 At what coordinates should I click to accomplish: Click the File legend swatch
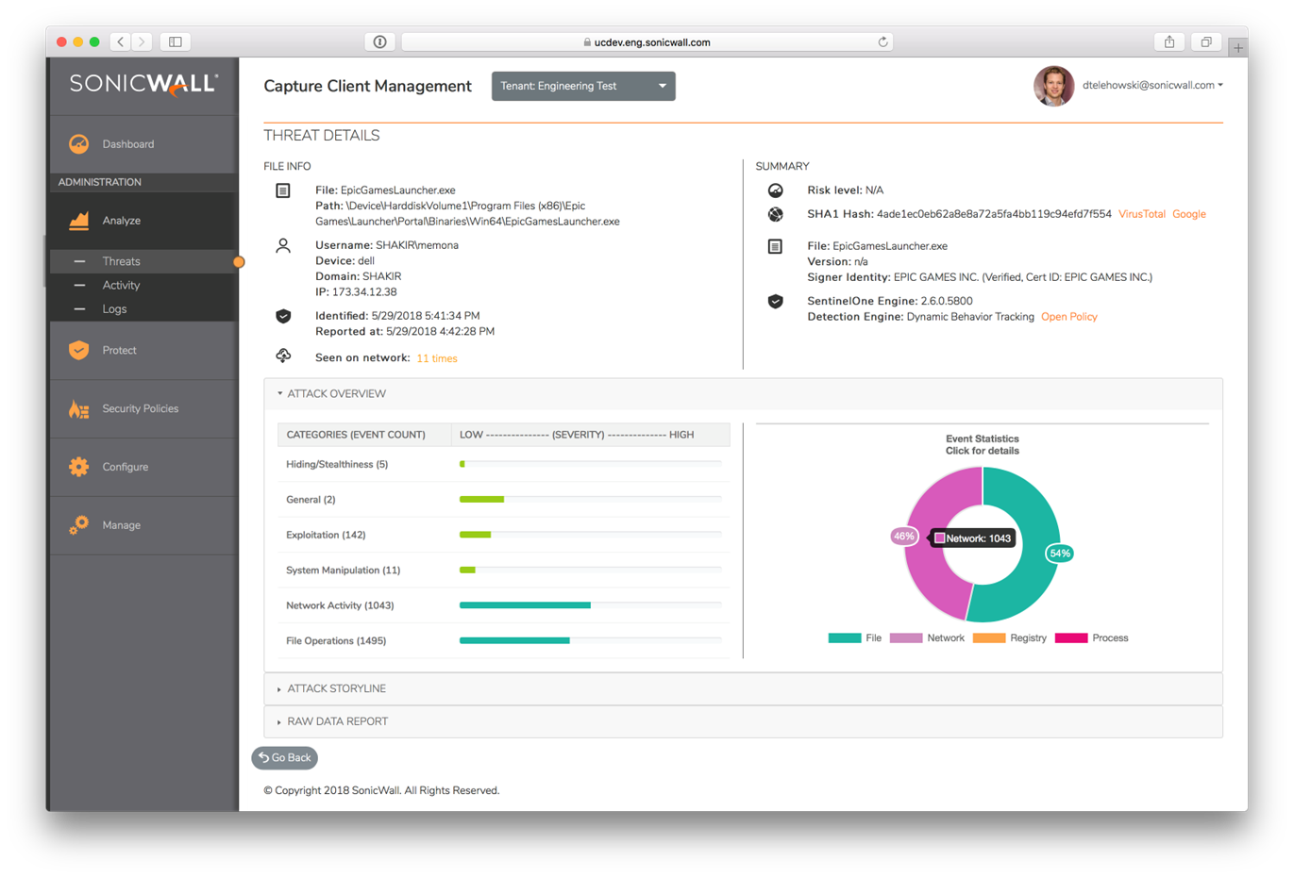844,638
